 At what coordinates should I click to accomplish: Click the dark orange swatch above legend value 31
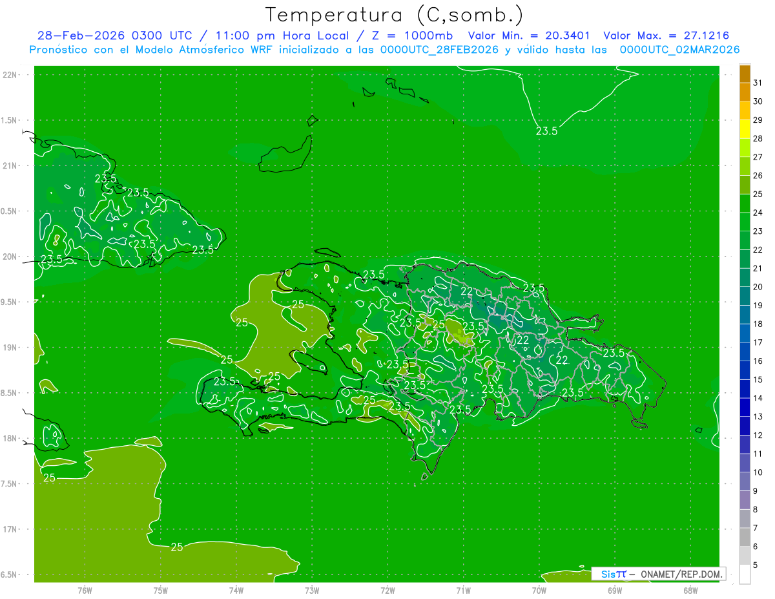(745, 74)
